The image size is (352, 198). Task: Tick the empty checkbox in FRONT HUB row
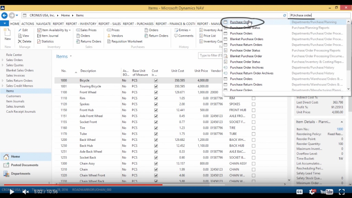tap(253, 110)
